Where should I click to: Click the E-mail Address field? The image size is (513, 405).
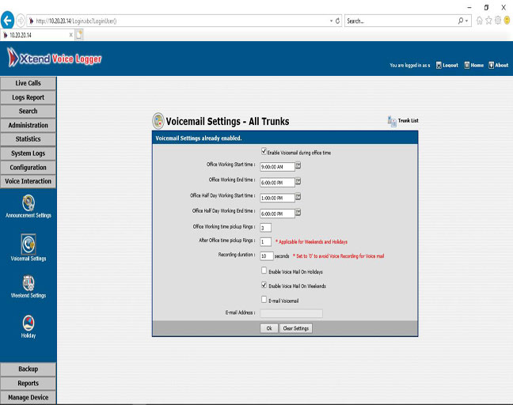(x=291, y=313)
